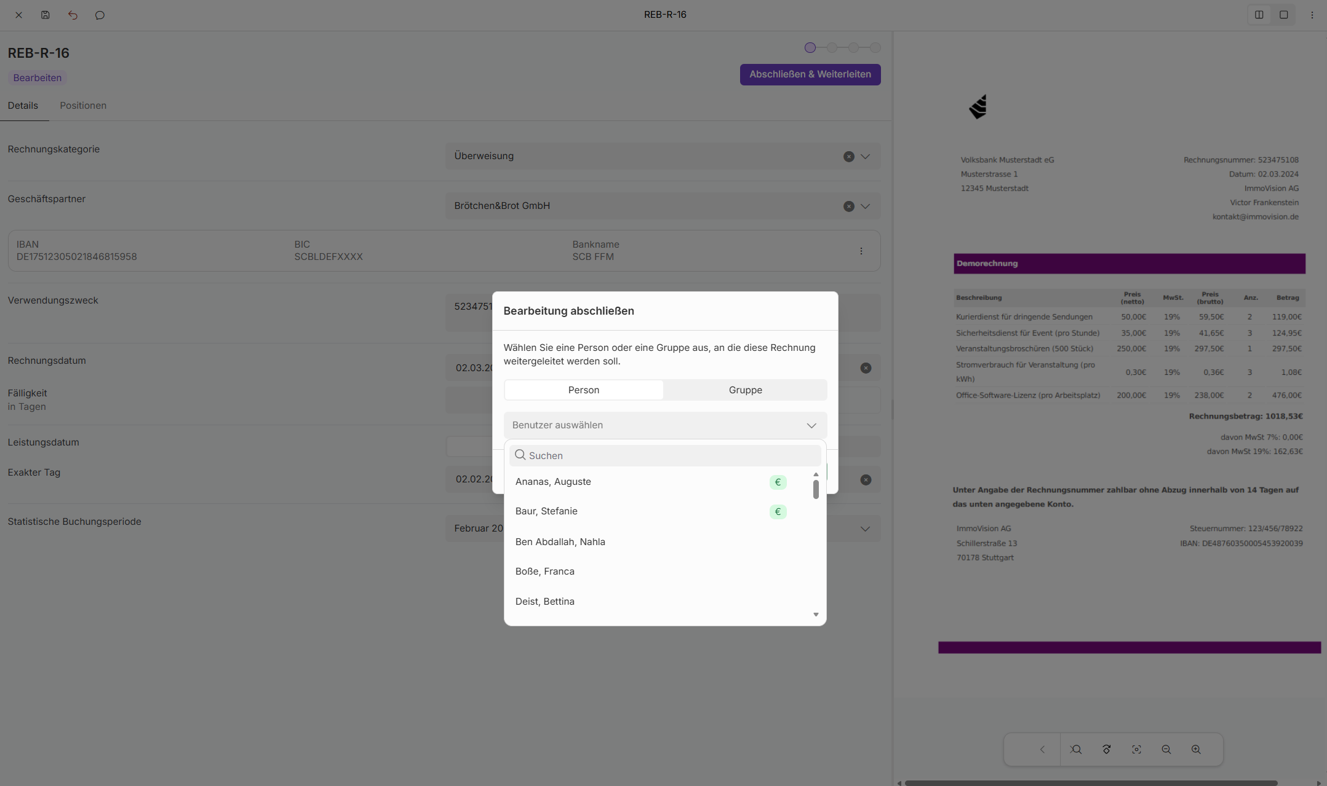The height and width of the screenshot is (786, 1327).
Task: Click the undo arrow icon
Action: 73,15
